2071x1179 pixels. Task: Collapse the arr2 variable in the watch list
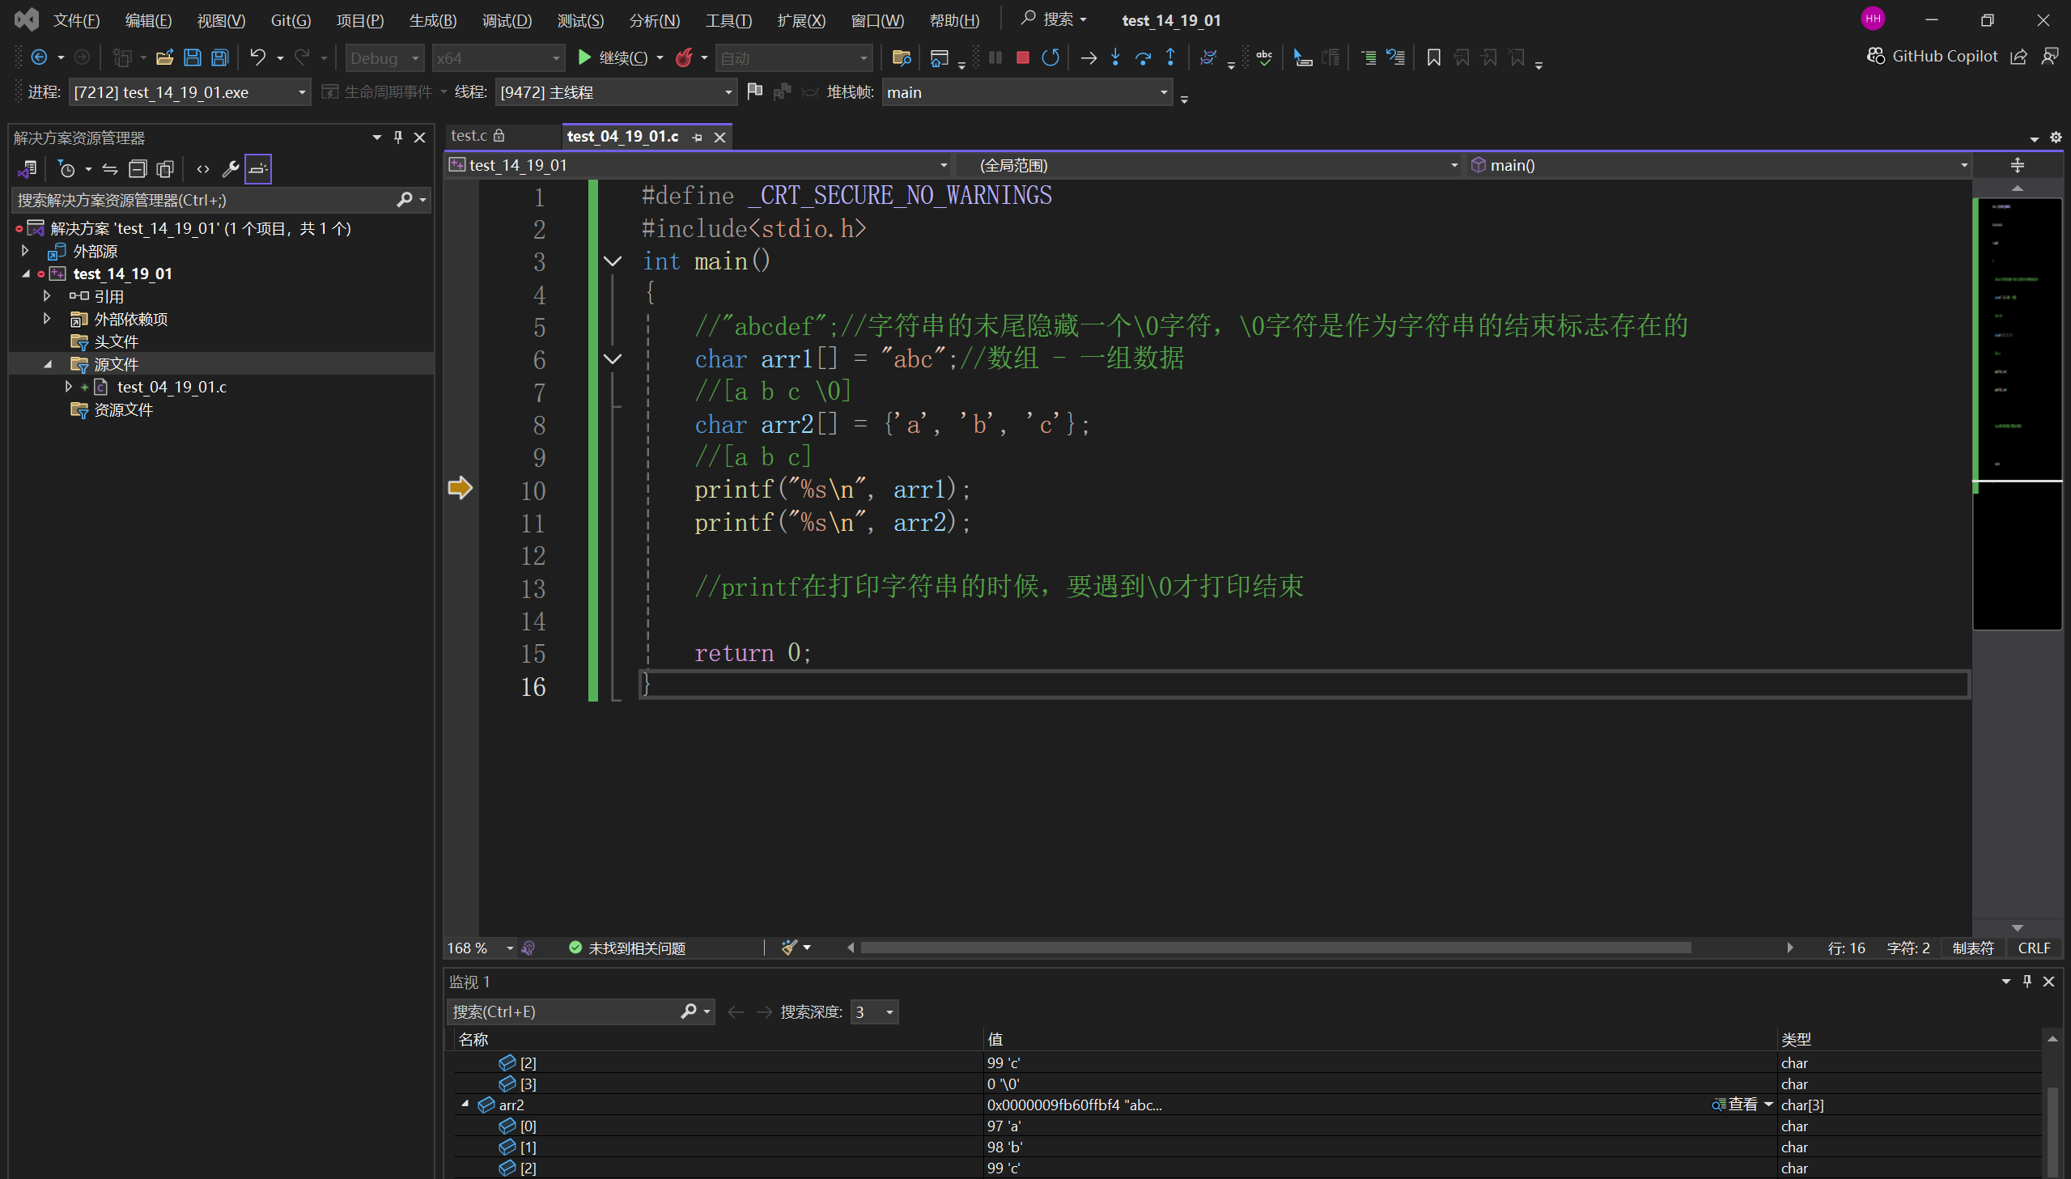(x=465, y=1105)
